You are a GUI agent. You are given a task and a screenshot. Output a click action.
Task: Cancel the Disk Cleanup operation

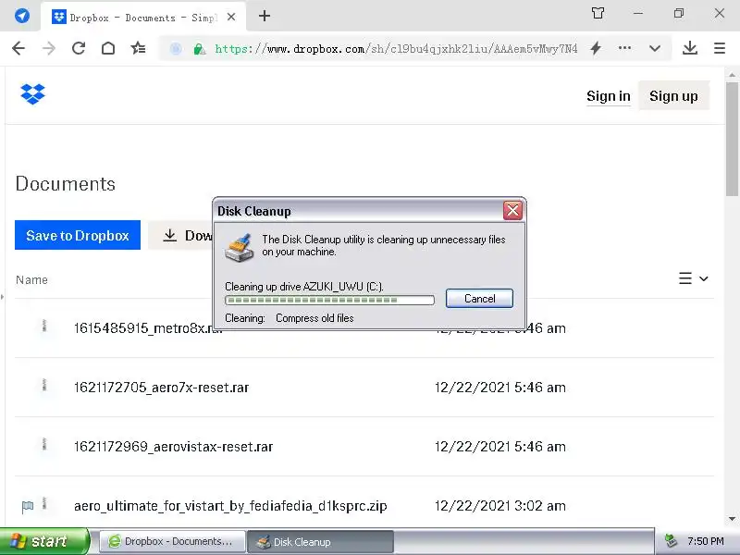(x=479, y=298)
